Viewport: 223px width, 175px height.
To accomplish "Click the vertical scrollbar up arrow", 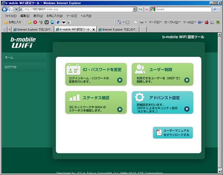I will [x=219, y=35].
